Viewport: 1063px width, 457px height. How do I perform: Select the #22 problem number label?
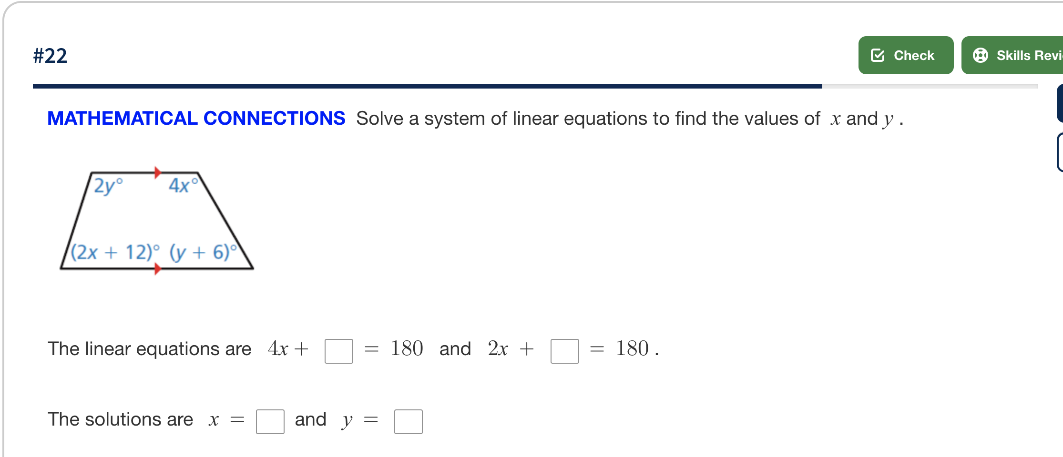pos(50,55)
